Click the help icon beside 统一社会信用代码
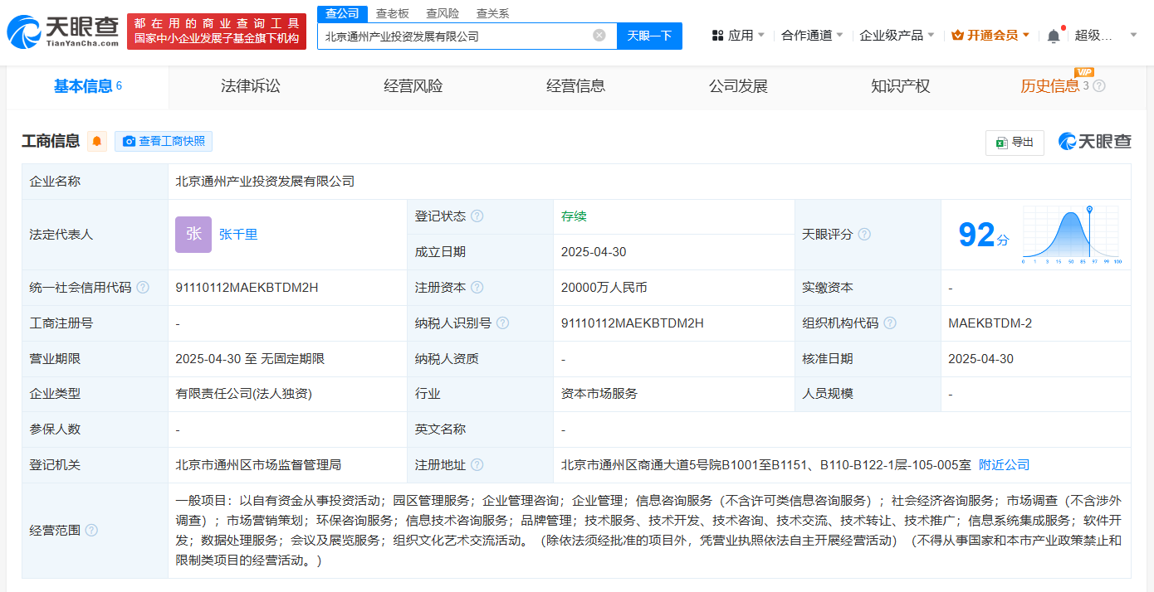 click(x=143, y=288)
